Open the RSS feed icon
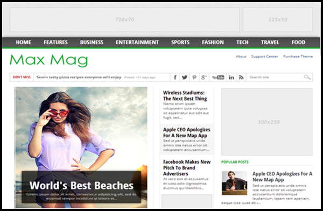The width and height of the screenshot is (323, 211). tap(241, 78)
